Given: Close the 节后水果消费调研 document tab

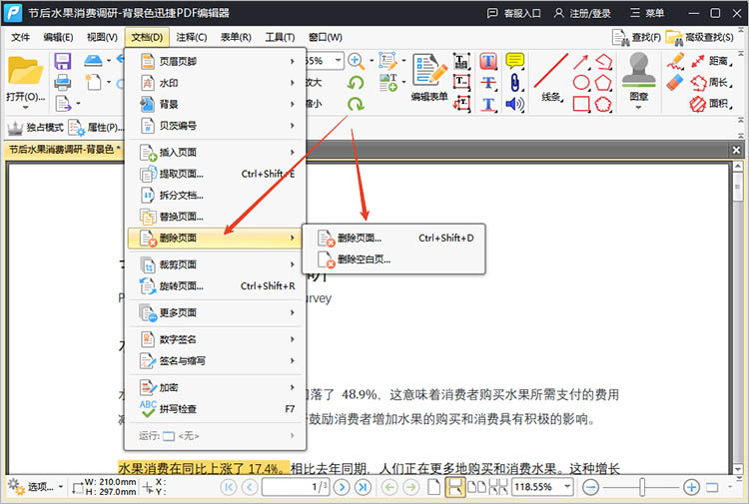Looking at the screenshot, I should pos(736,151).
